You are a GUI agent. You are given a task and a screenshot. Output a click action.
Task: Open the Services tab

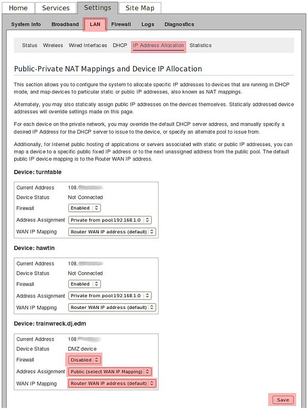pyautogui.click(x=56, y=8)
